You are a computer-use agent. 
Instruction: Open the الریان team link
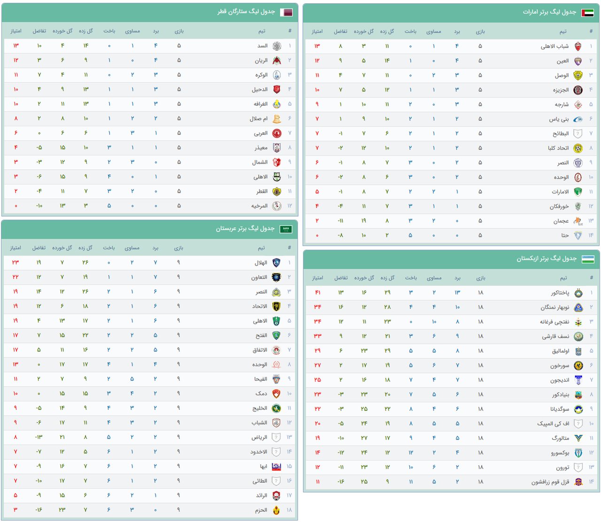(261, 61)
